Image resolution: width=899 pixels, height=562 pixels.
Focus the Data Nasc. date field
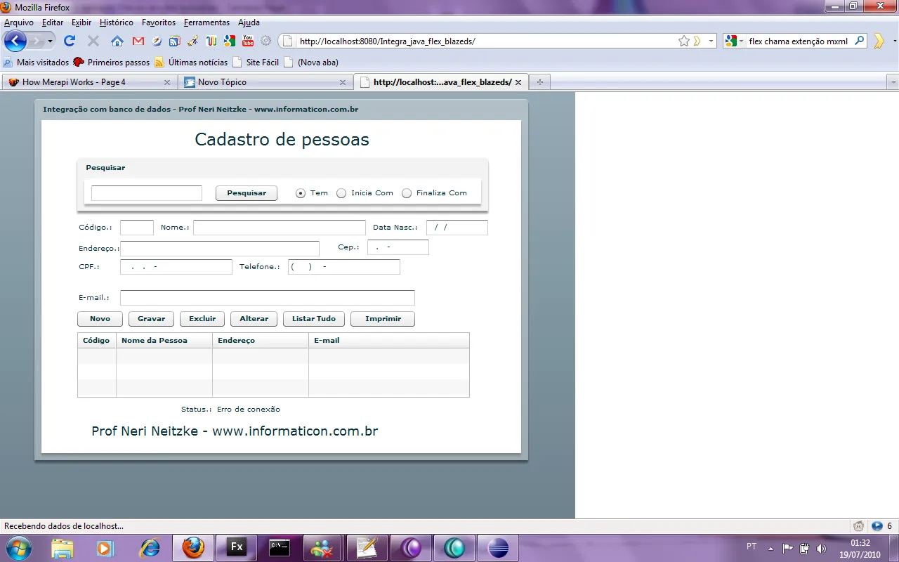(x=457, y=228)
